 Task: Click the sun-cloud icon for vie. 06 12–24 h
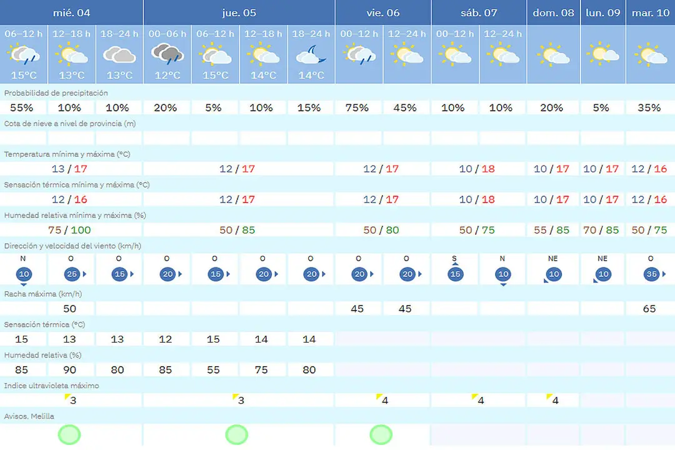coord(407,55)
